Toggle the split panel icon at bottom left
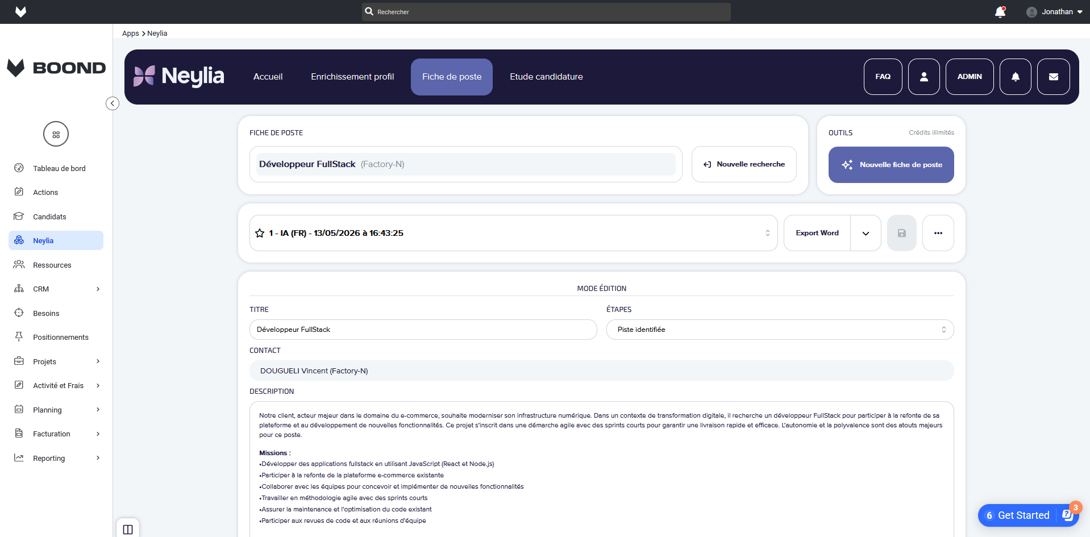The image size is (1090, 537). pos(128,529)
